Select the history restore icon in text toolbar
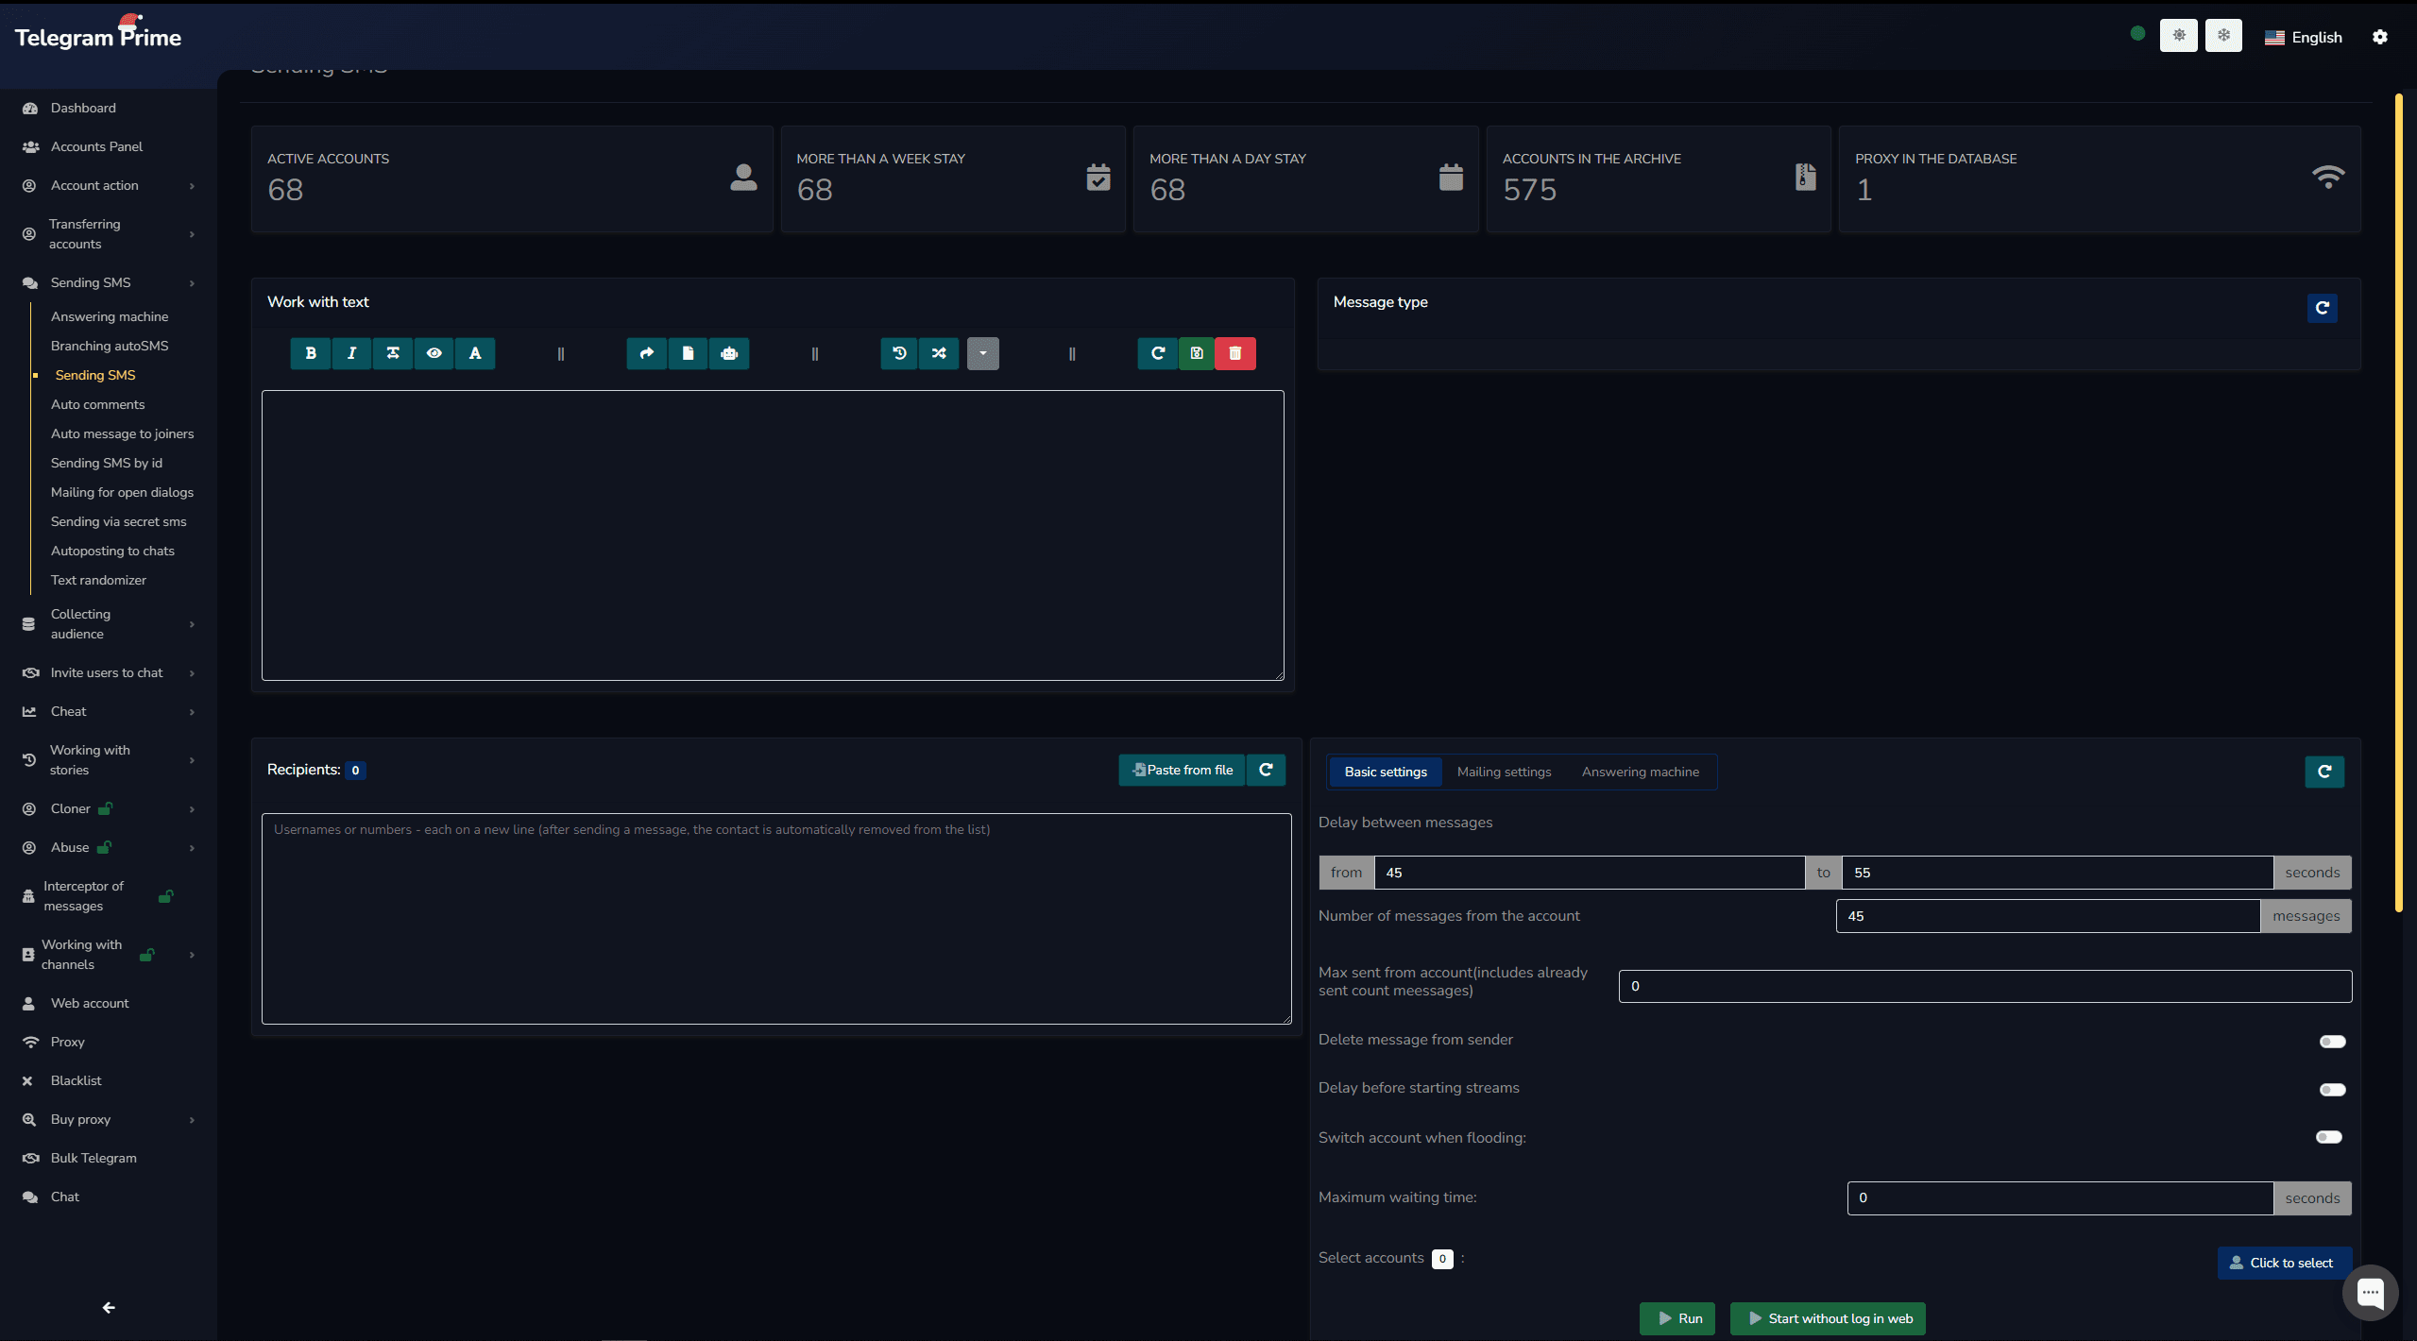This screenshot has width=2417, height=1341. [898, 353]
